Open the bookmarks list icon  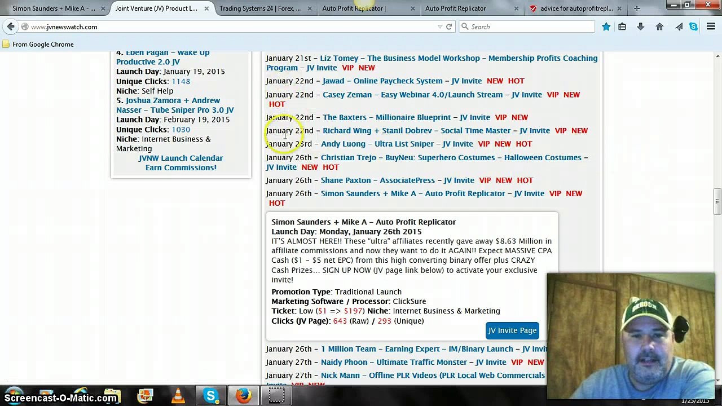(x=622, y=27)
